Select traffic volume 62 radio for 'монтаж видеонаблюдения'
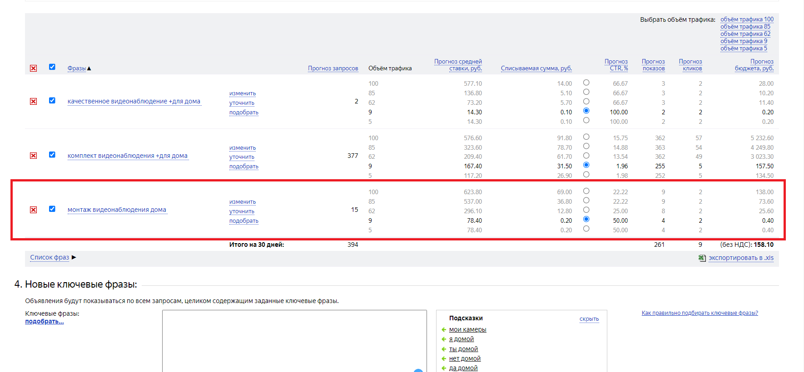This screenshot has height=372, width=804. 586,210
